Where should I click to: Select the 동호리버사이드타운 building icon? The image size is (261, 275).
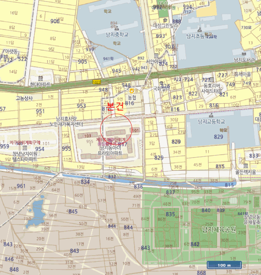pos(211,80)
